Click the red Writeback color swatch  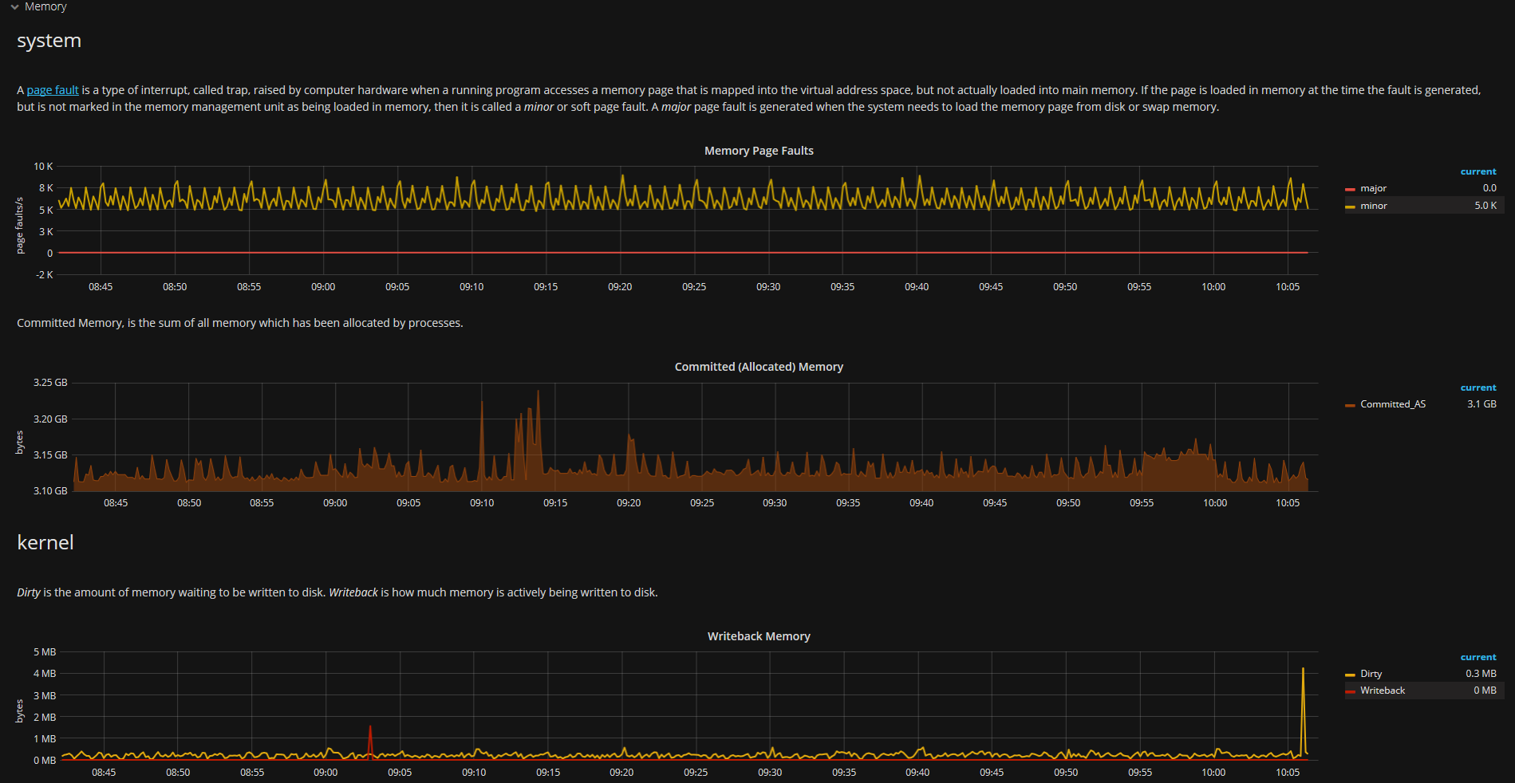click(x=1350, y=692)
